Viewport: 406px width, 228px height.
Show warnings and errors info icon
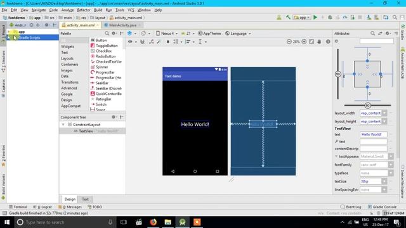[x=328, y=42]
